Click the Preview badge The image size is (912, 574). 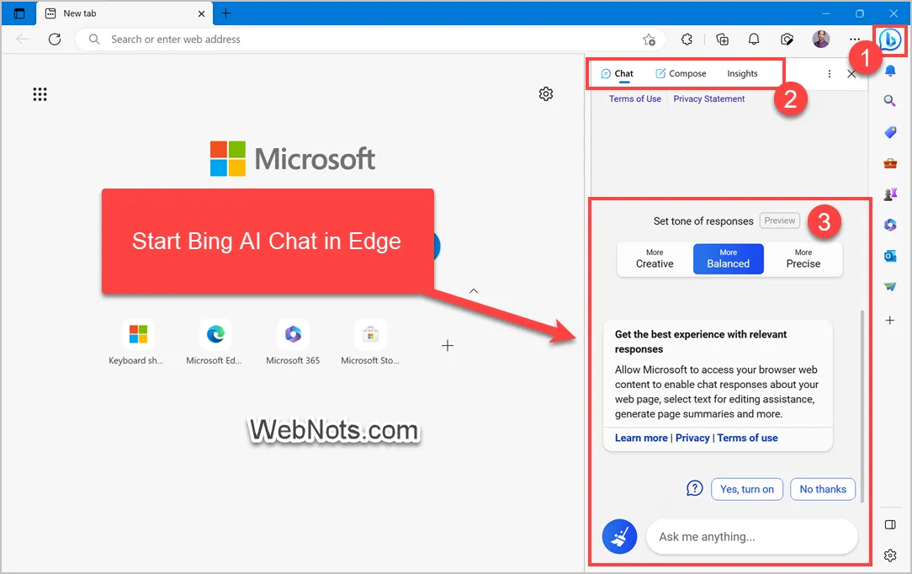[779, 221]
